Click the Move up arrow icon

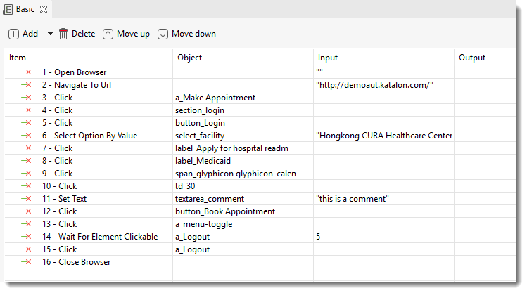(108, 34)
